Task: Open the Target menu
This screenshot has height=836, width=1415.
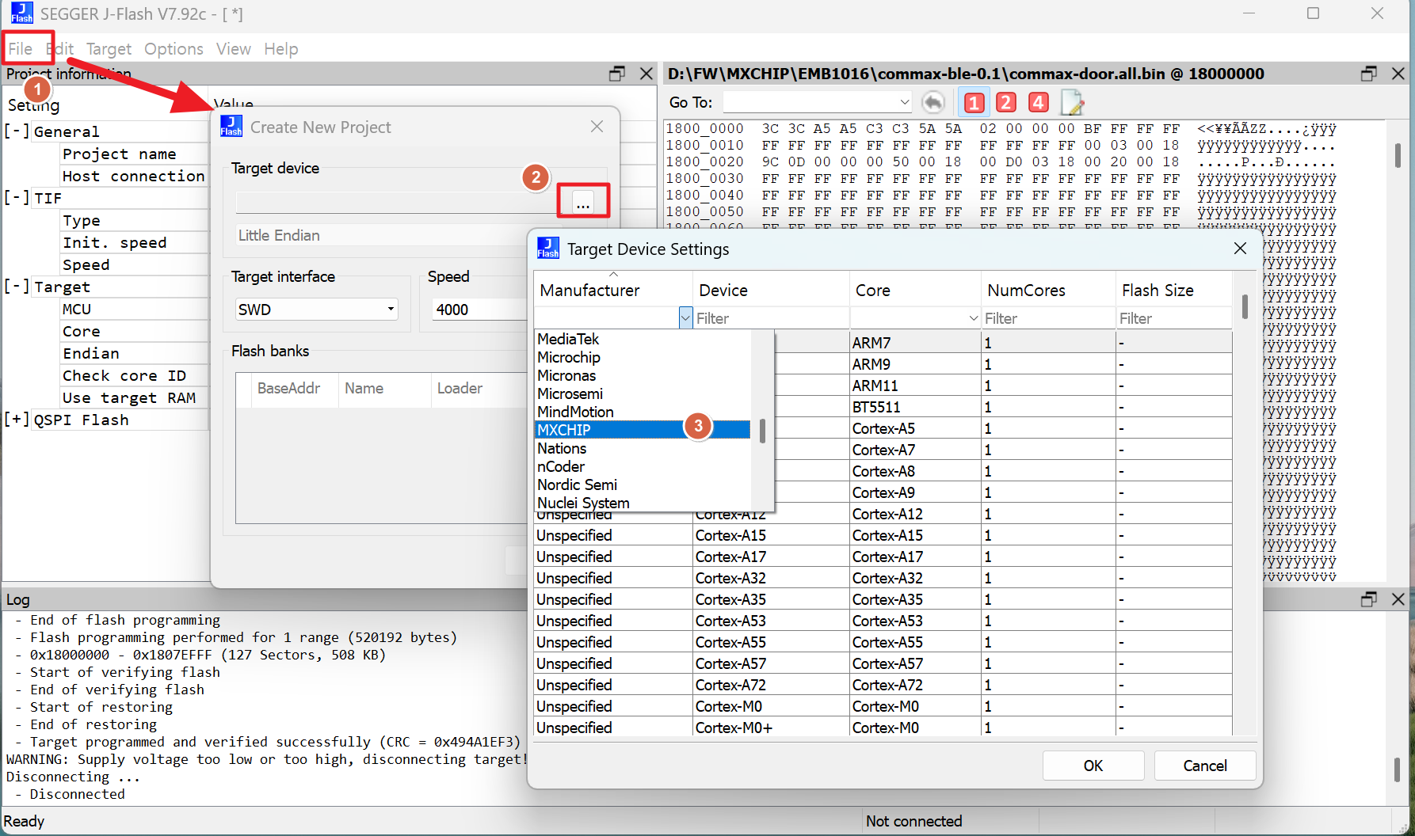Action: tap(109, 49)
